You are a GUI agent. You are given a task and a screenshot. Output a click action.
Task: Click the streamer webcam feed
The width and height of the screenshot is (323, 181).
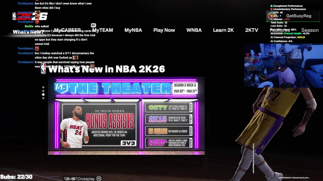point(283,65)
